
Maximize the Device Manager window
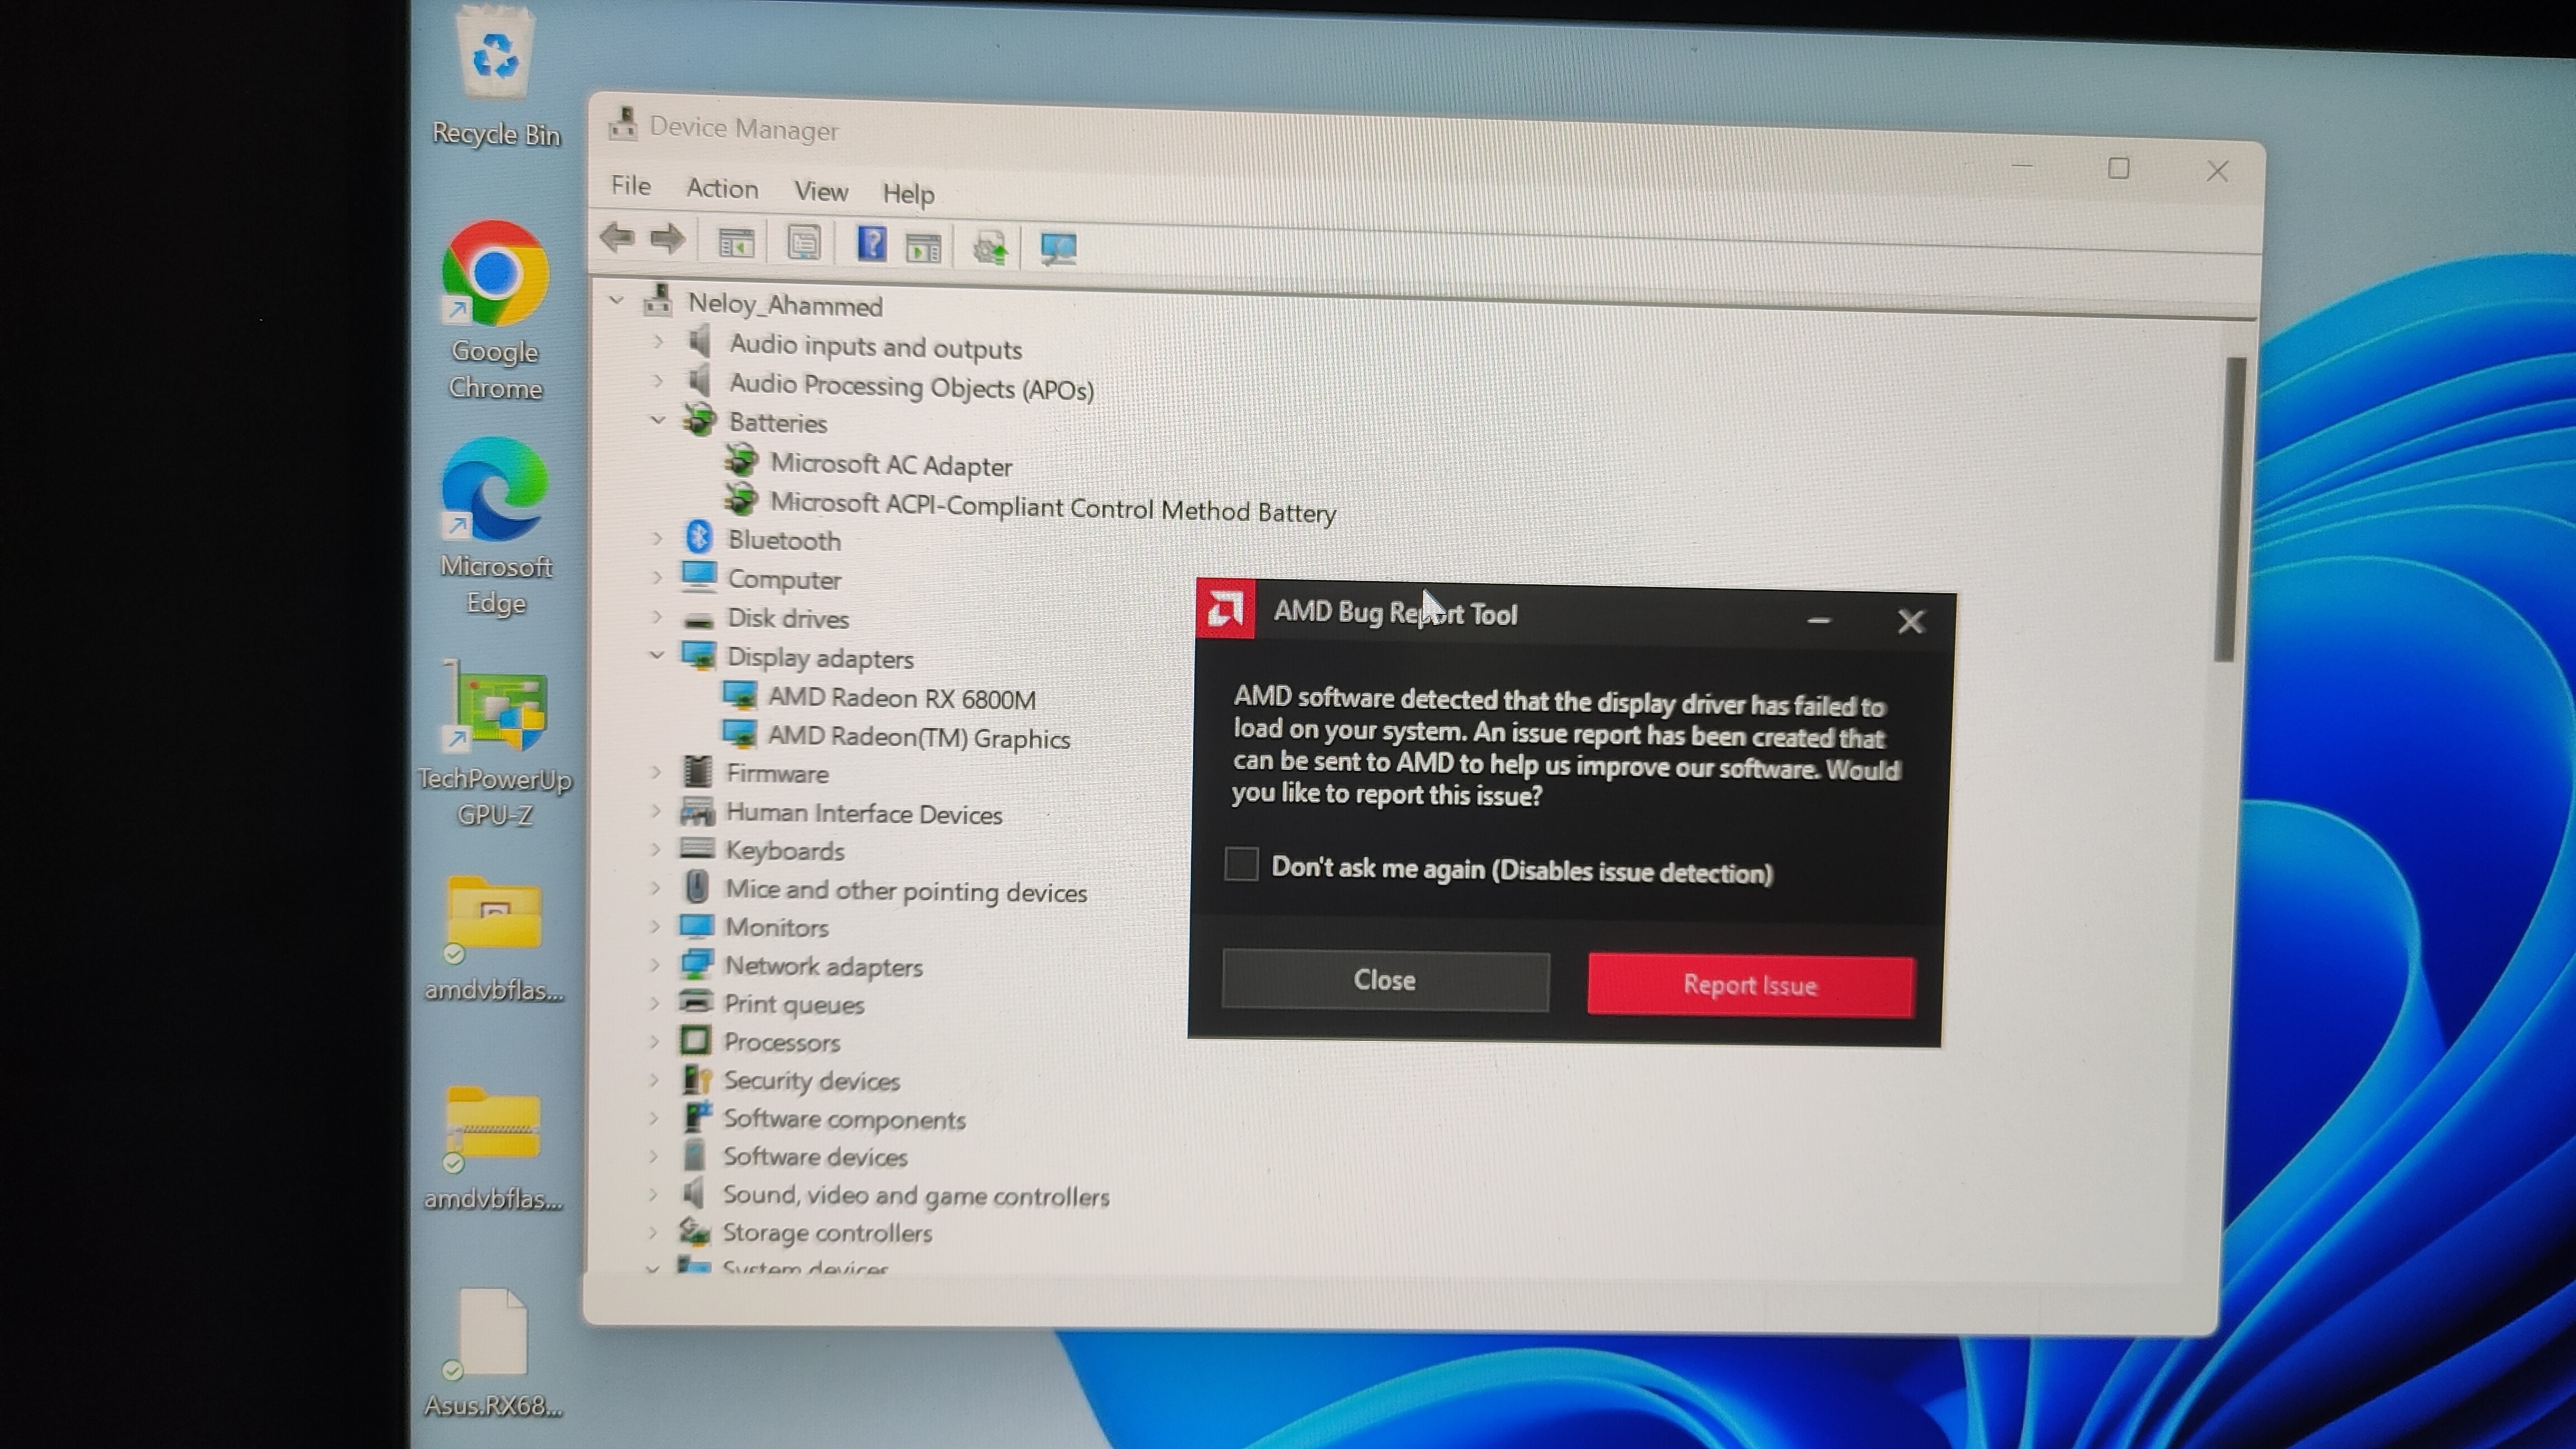(x=2118, y=168)
